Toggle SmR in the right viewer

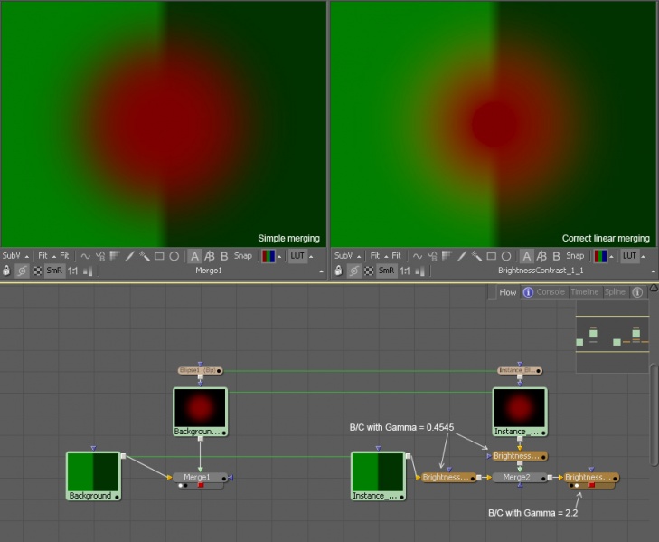tap(386, 271)
